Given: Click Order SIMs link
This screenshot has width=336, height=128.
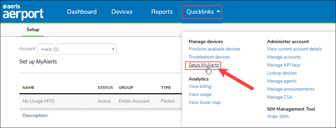Looking at the screenshot, I should [x=278, y=116].
